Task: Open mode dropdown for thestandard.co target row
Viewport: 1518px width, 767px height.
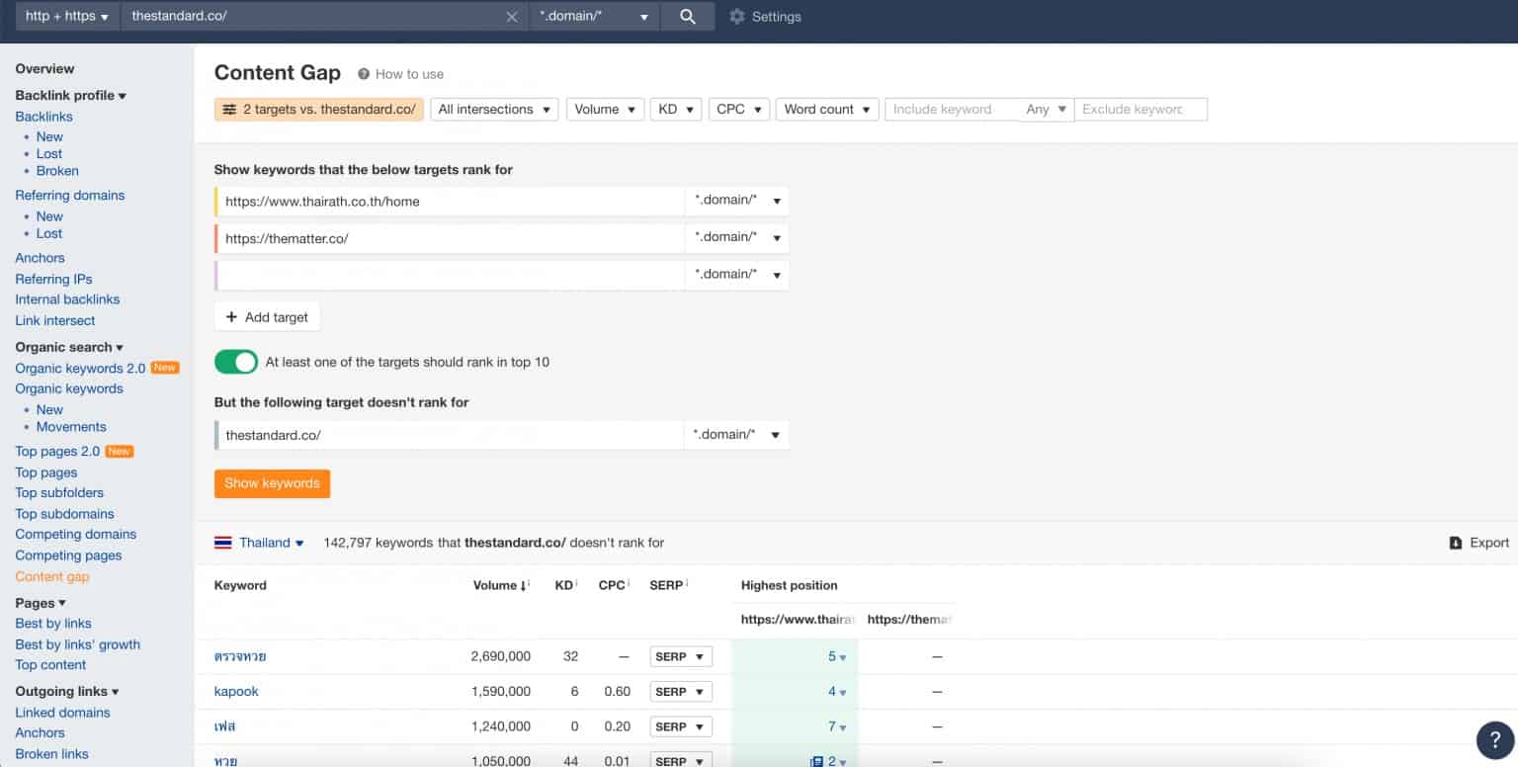Action: [x=737, y=435]
